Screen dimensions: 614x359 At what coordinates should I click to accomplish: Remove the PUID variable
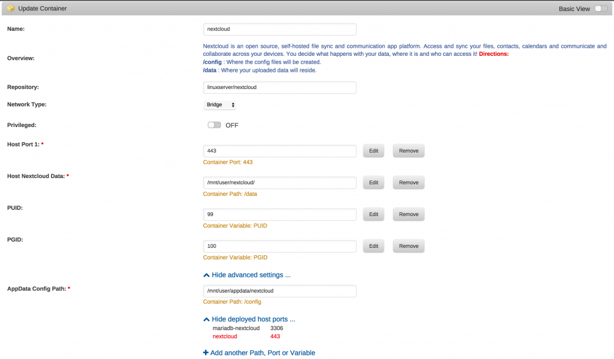pyautogui.click(x=408, y=214)
